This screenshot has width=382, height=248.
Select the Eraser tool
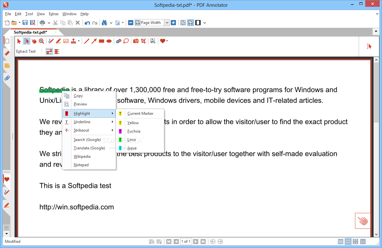(119, 41)
